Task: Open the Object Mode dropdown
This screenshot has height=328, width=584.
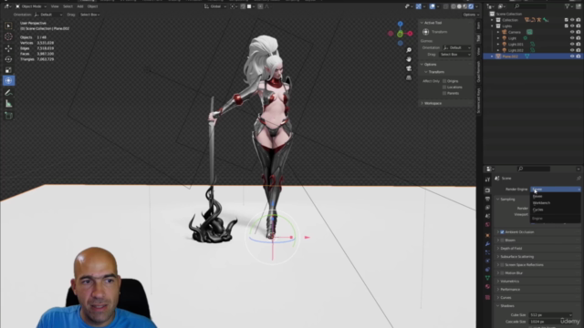Action: click(x=31, y=6)
